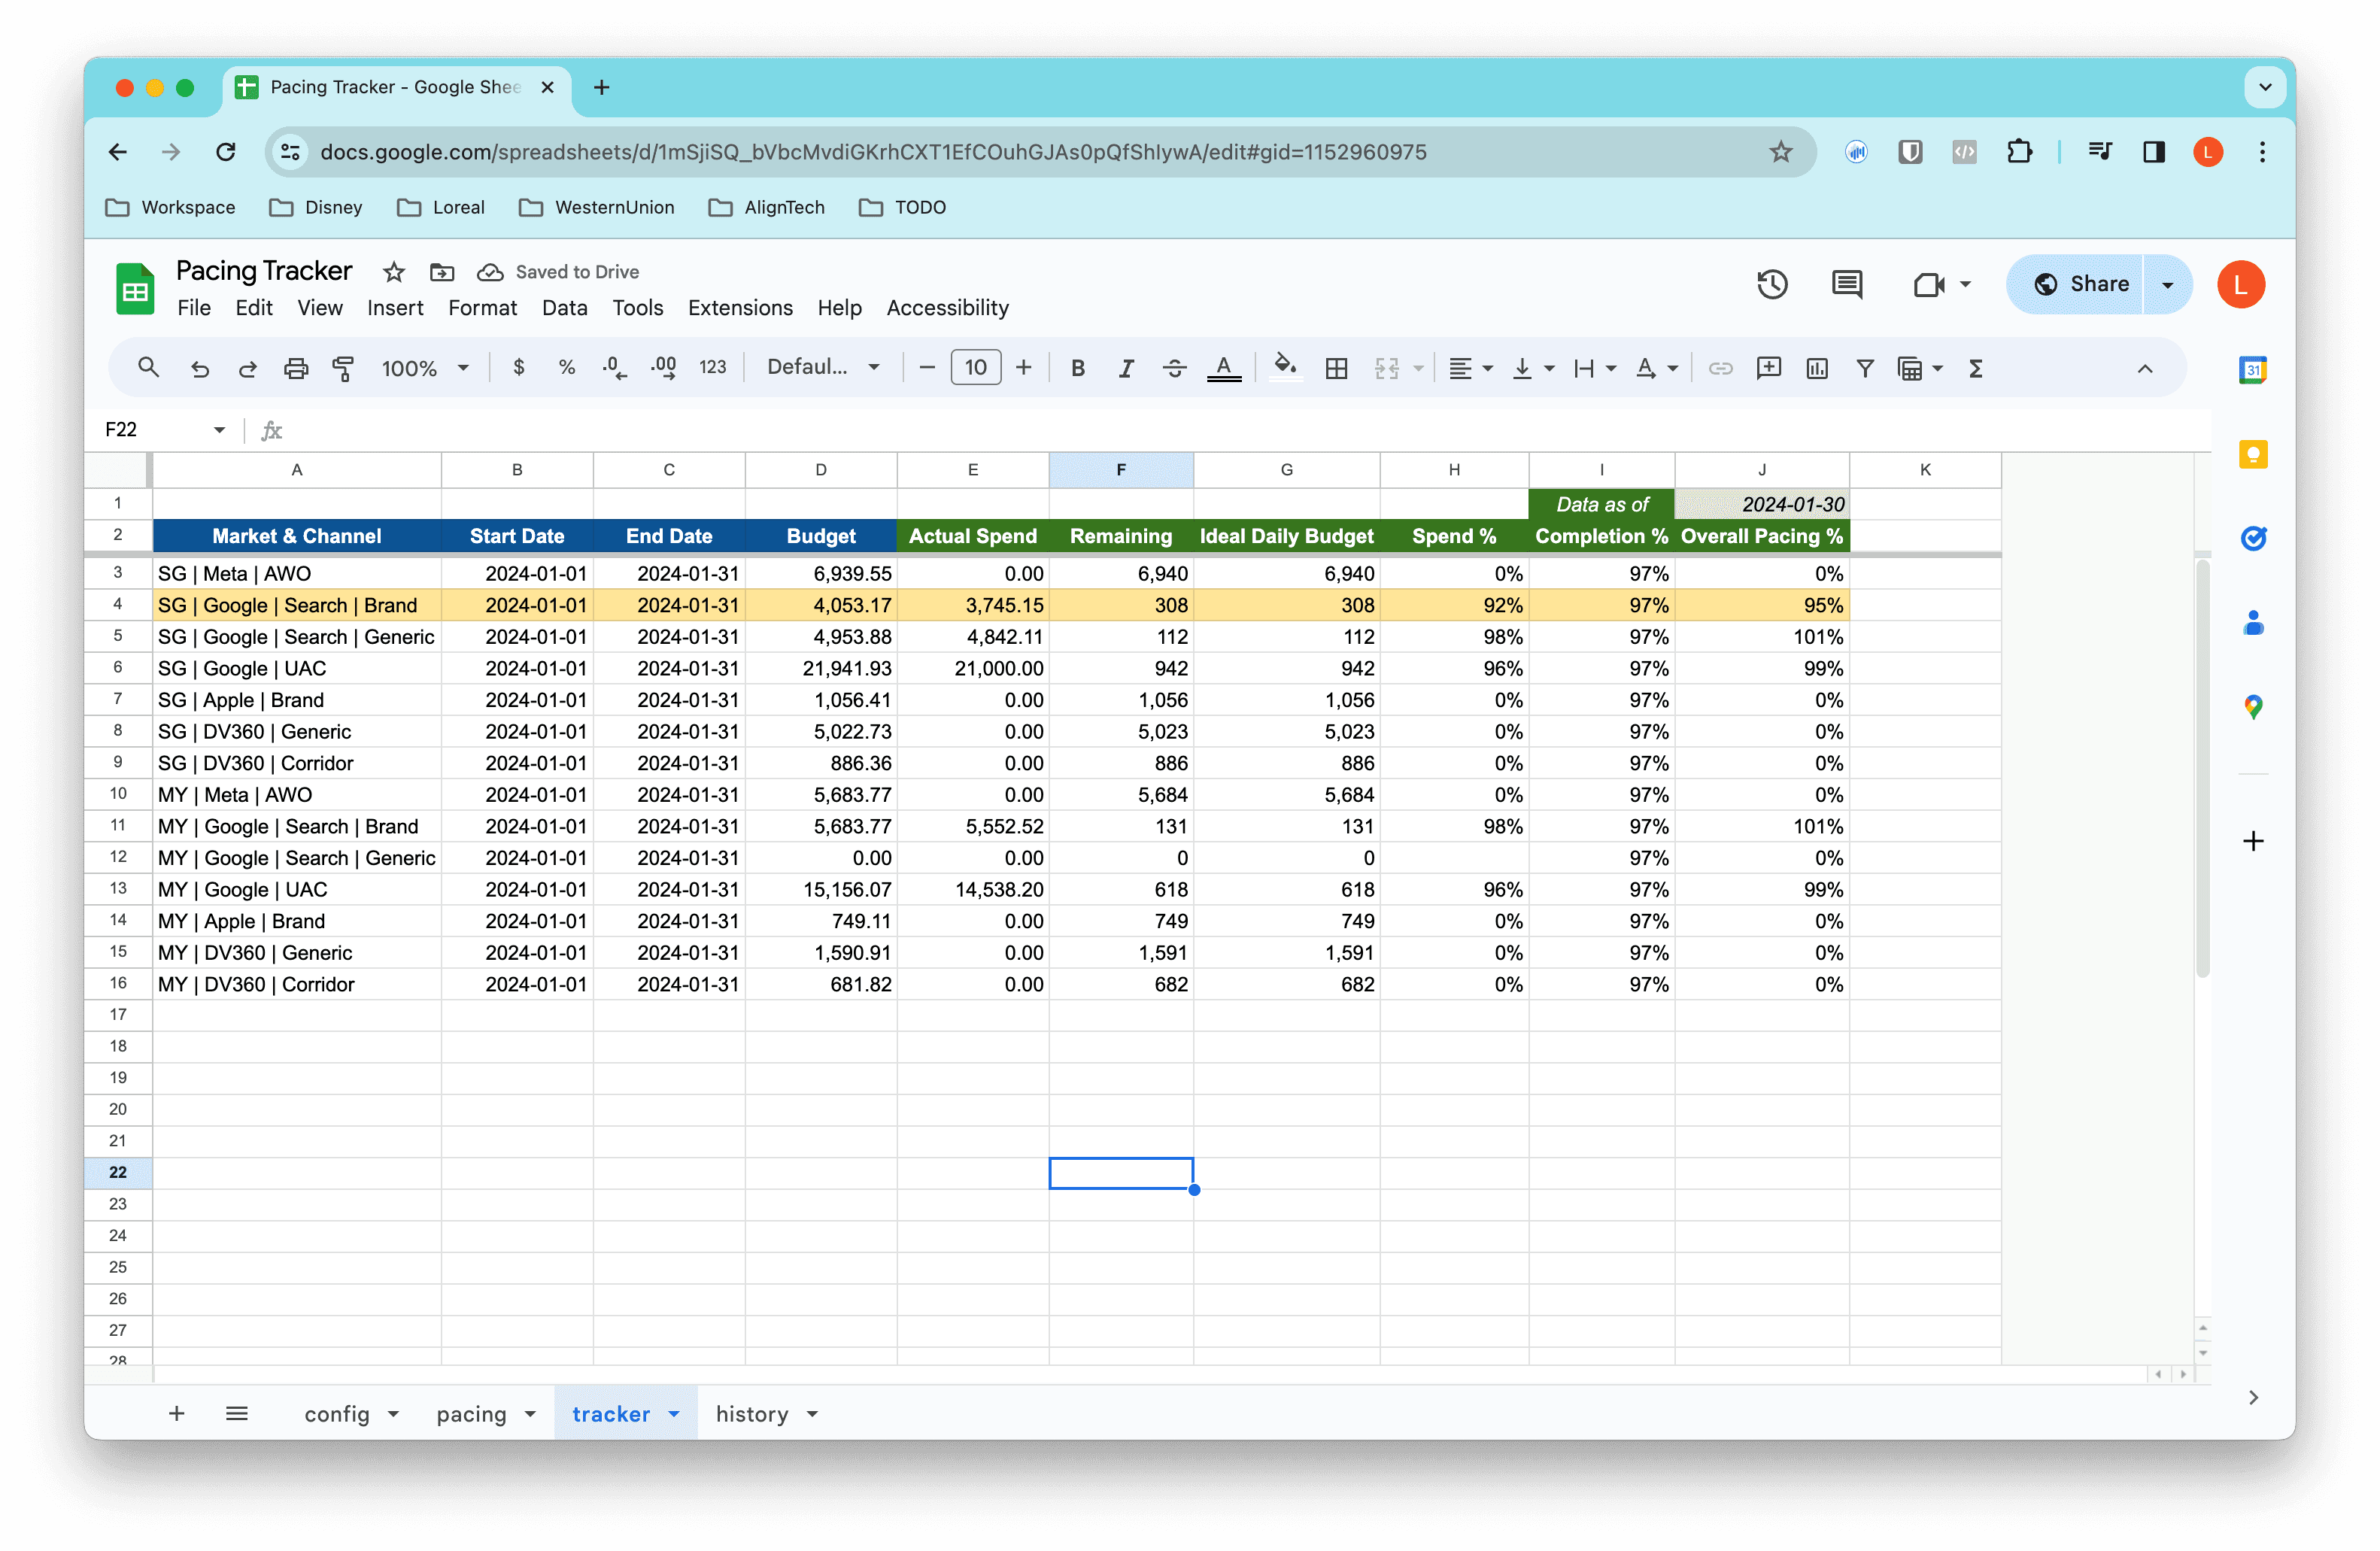The height and width of the screenshot is (1551, 2380).
Task: Move document to a folder
Action: point(442,272)
